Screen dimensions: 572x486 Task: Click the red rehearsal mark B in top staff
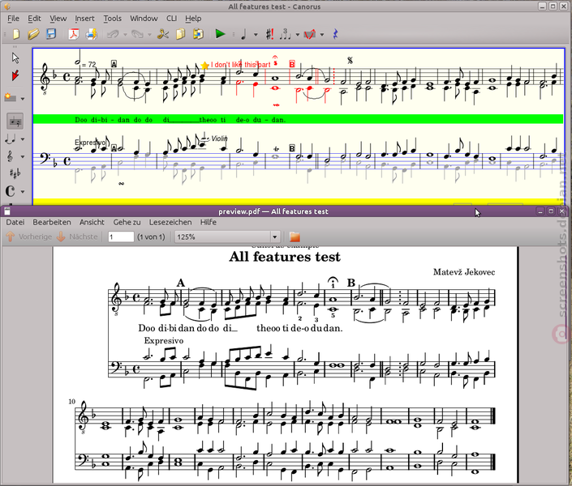point(292,64)
